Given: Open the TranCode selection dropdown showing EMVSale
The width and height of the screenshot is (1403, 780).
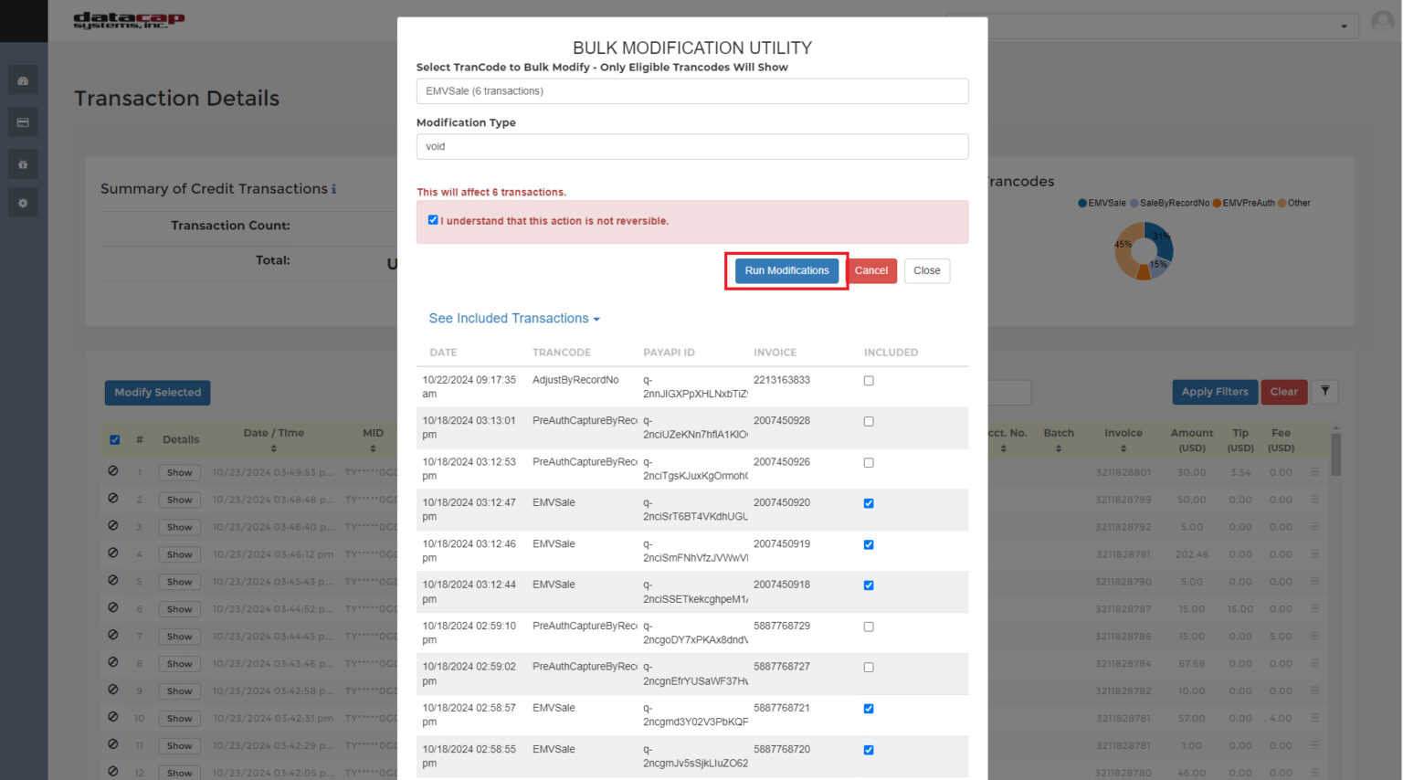Looking at the screenshot, I should coord(691,90).
